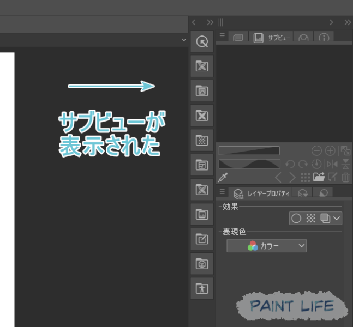Select the サブビュー tab
Viewport: 353px width, 327px height.
[x=272, y=38]
